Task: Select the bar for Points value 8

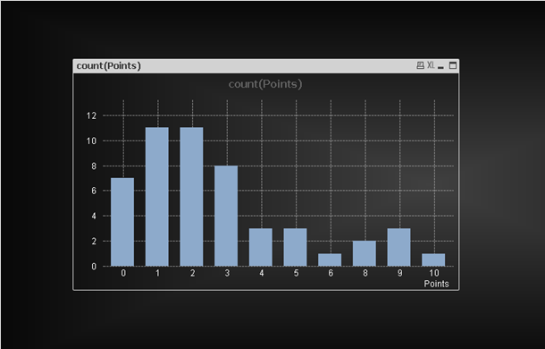Action: pyautogui.click(x=365, y=253)
